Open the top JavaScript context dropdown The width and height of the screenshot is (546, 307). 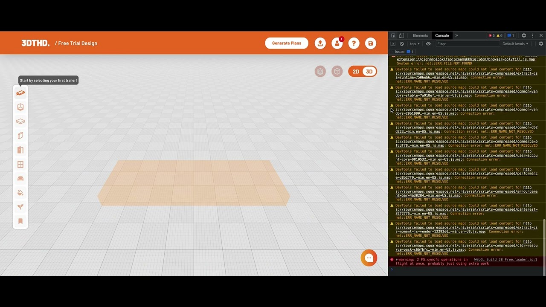[x=415, y=44]
